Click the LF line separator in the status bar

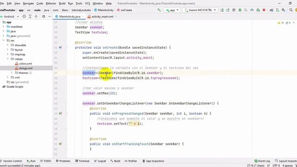(268, 166)
